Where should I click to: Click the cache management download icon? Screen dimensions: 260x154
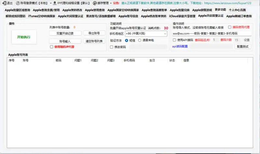tap(95, 3)
